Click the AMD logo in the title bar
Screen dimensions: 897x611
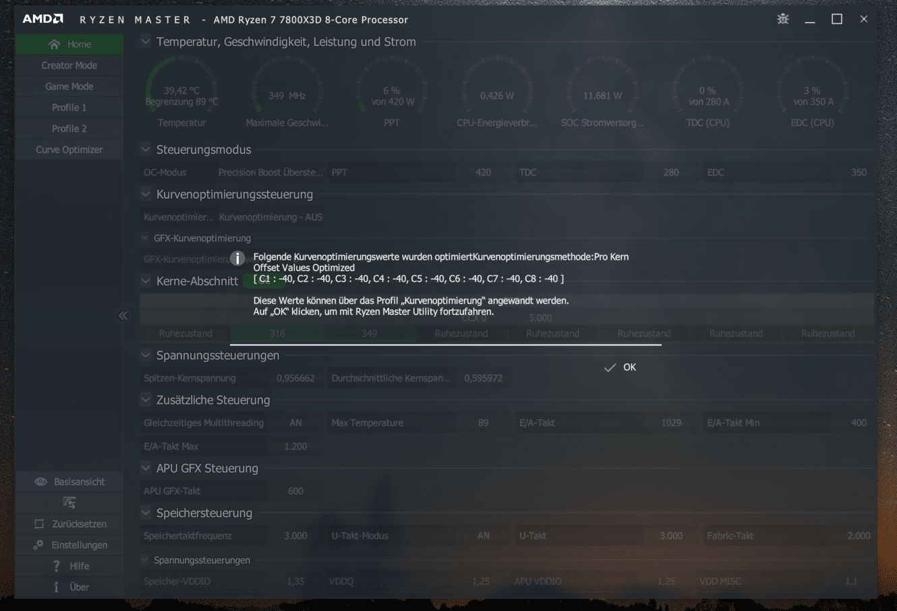point(43,19)
